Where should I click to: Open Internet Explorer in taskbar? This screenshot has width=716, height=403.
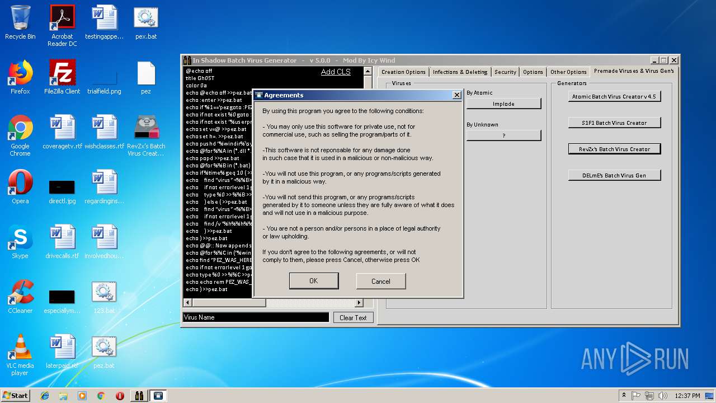(x=45, y=396)
